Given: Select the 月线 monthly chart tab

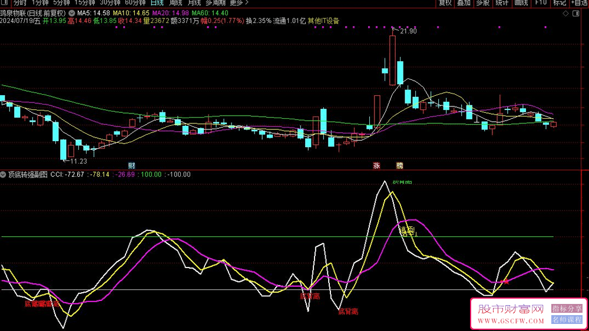Looking at the screenshot, I should [194, 2].
